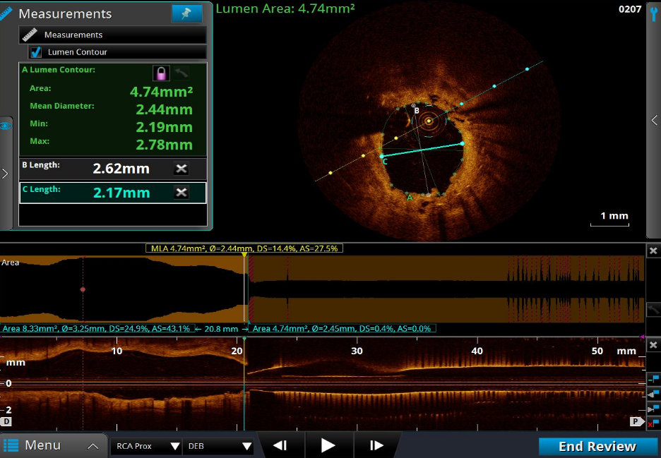Jump to the previous bookmark flag
661x458 pixels.
tap(653, 394)
